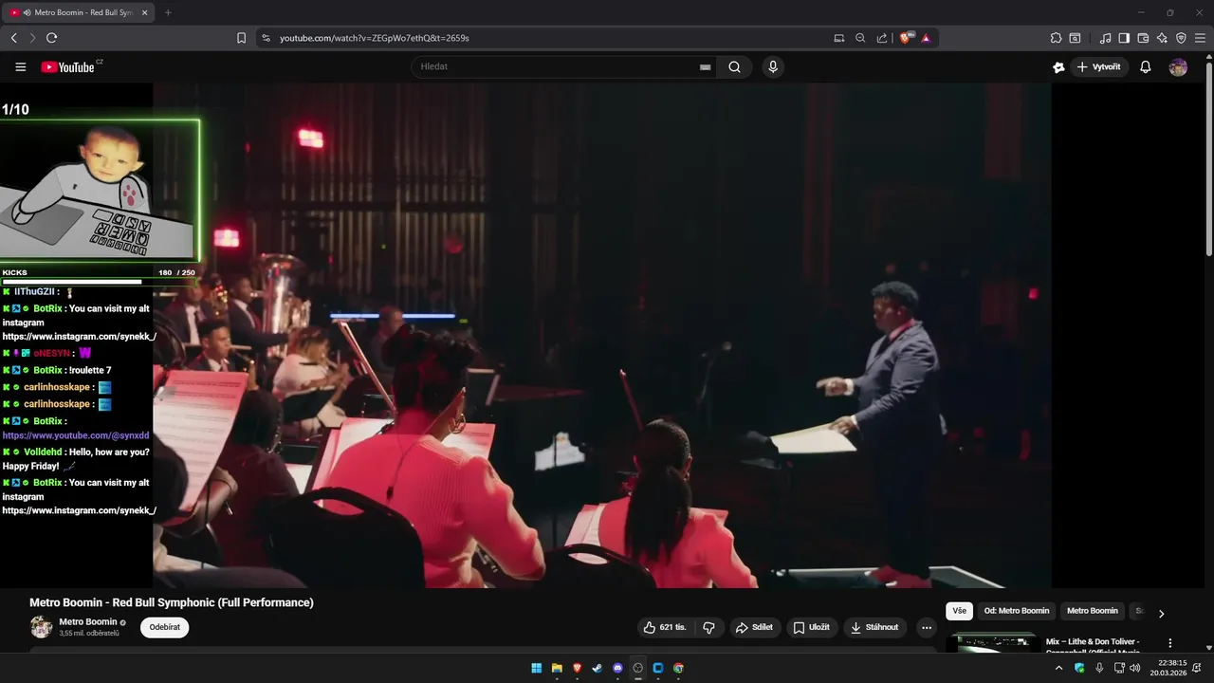Open the extensions puzzle icon

pos(1056,38)
